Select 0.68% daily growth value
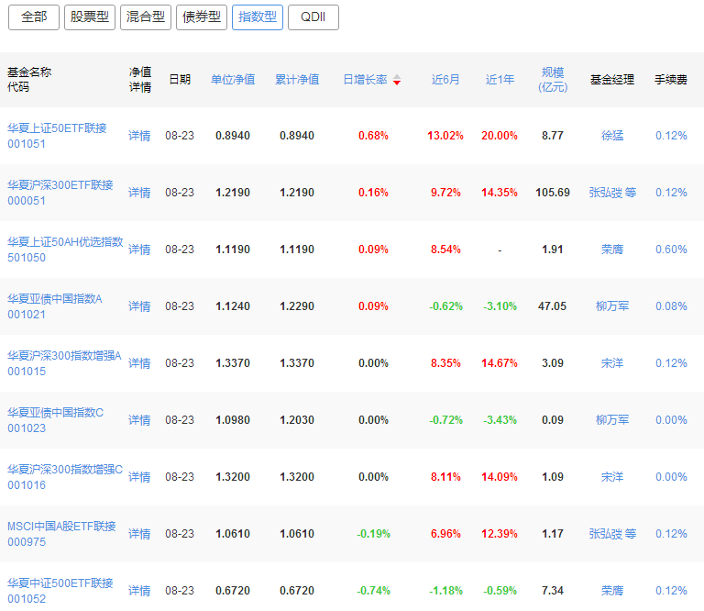The image size is (704, 611). pos(373,136)
